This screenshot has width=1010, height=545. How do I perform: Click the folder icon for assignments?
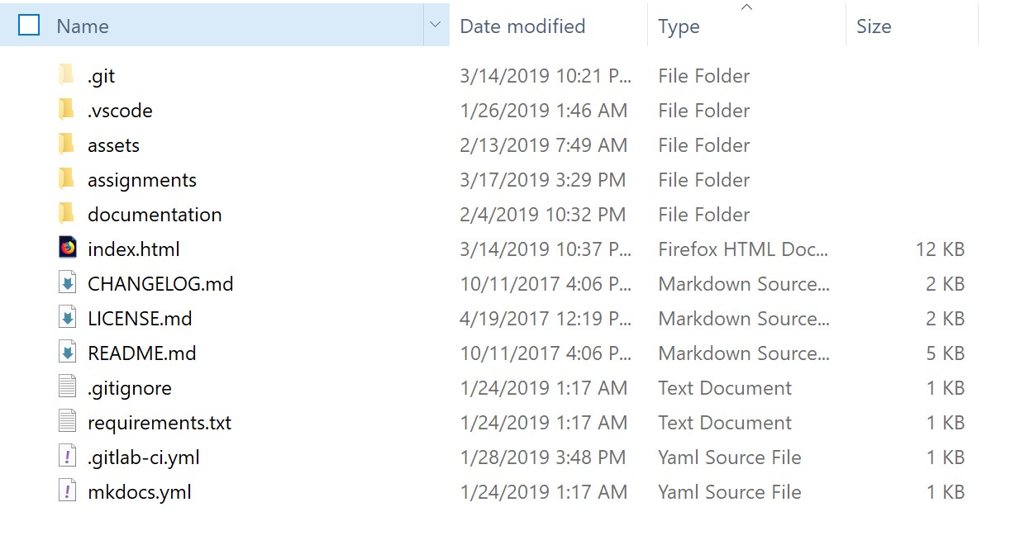(x=67, y=179)
